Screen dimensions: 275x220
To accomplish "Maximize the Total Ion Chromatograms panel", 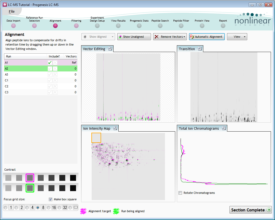I will click(x=224, y=128).
